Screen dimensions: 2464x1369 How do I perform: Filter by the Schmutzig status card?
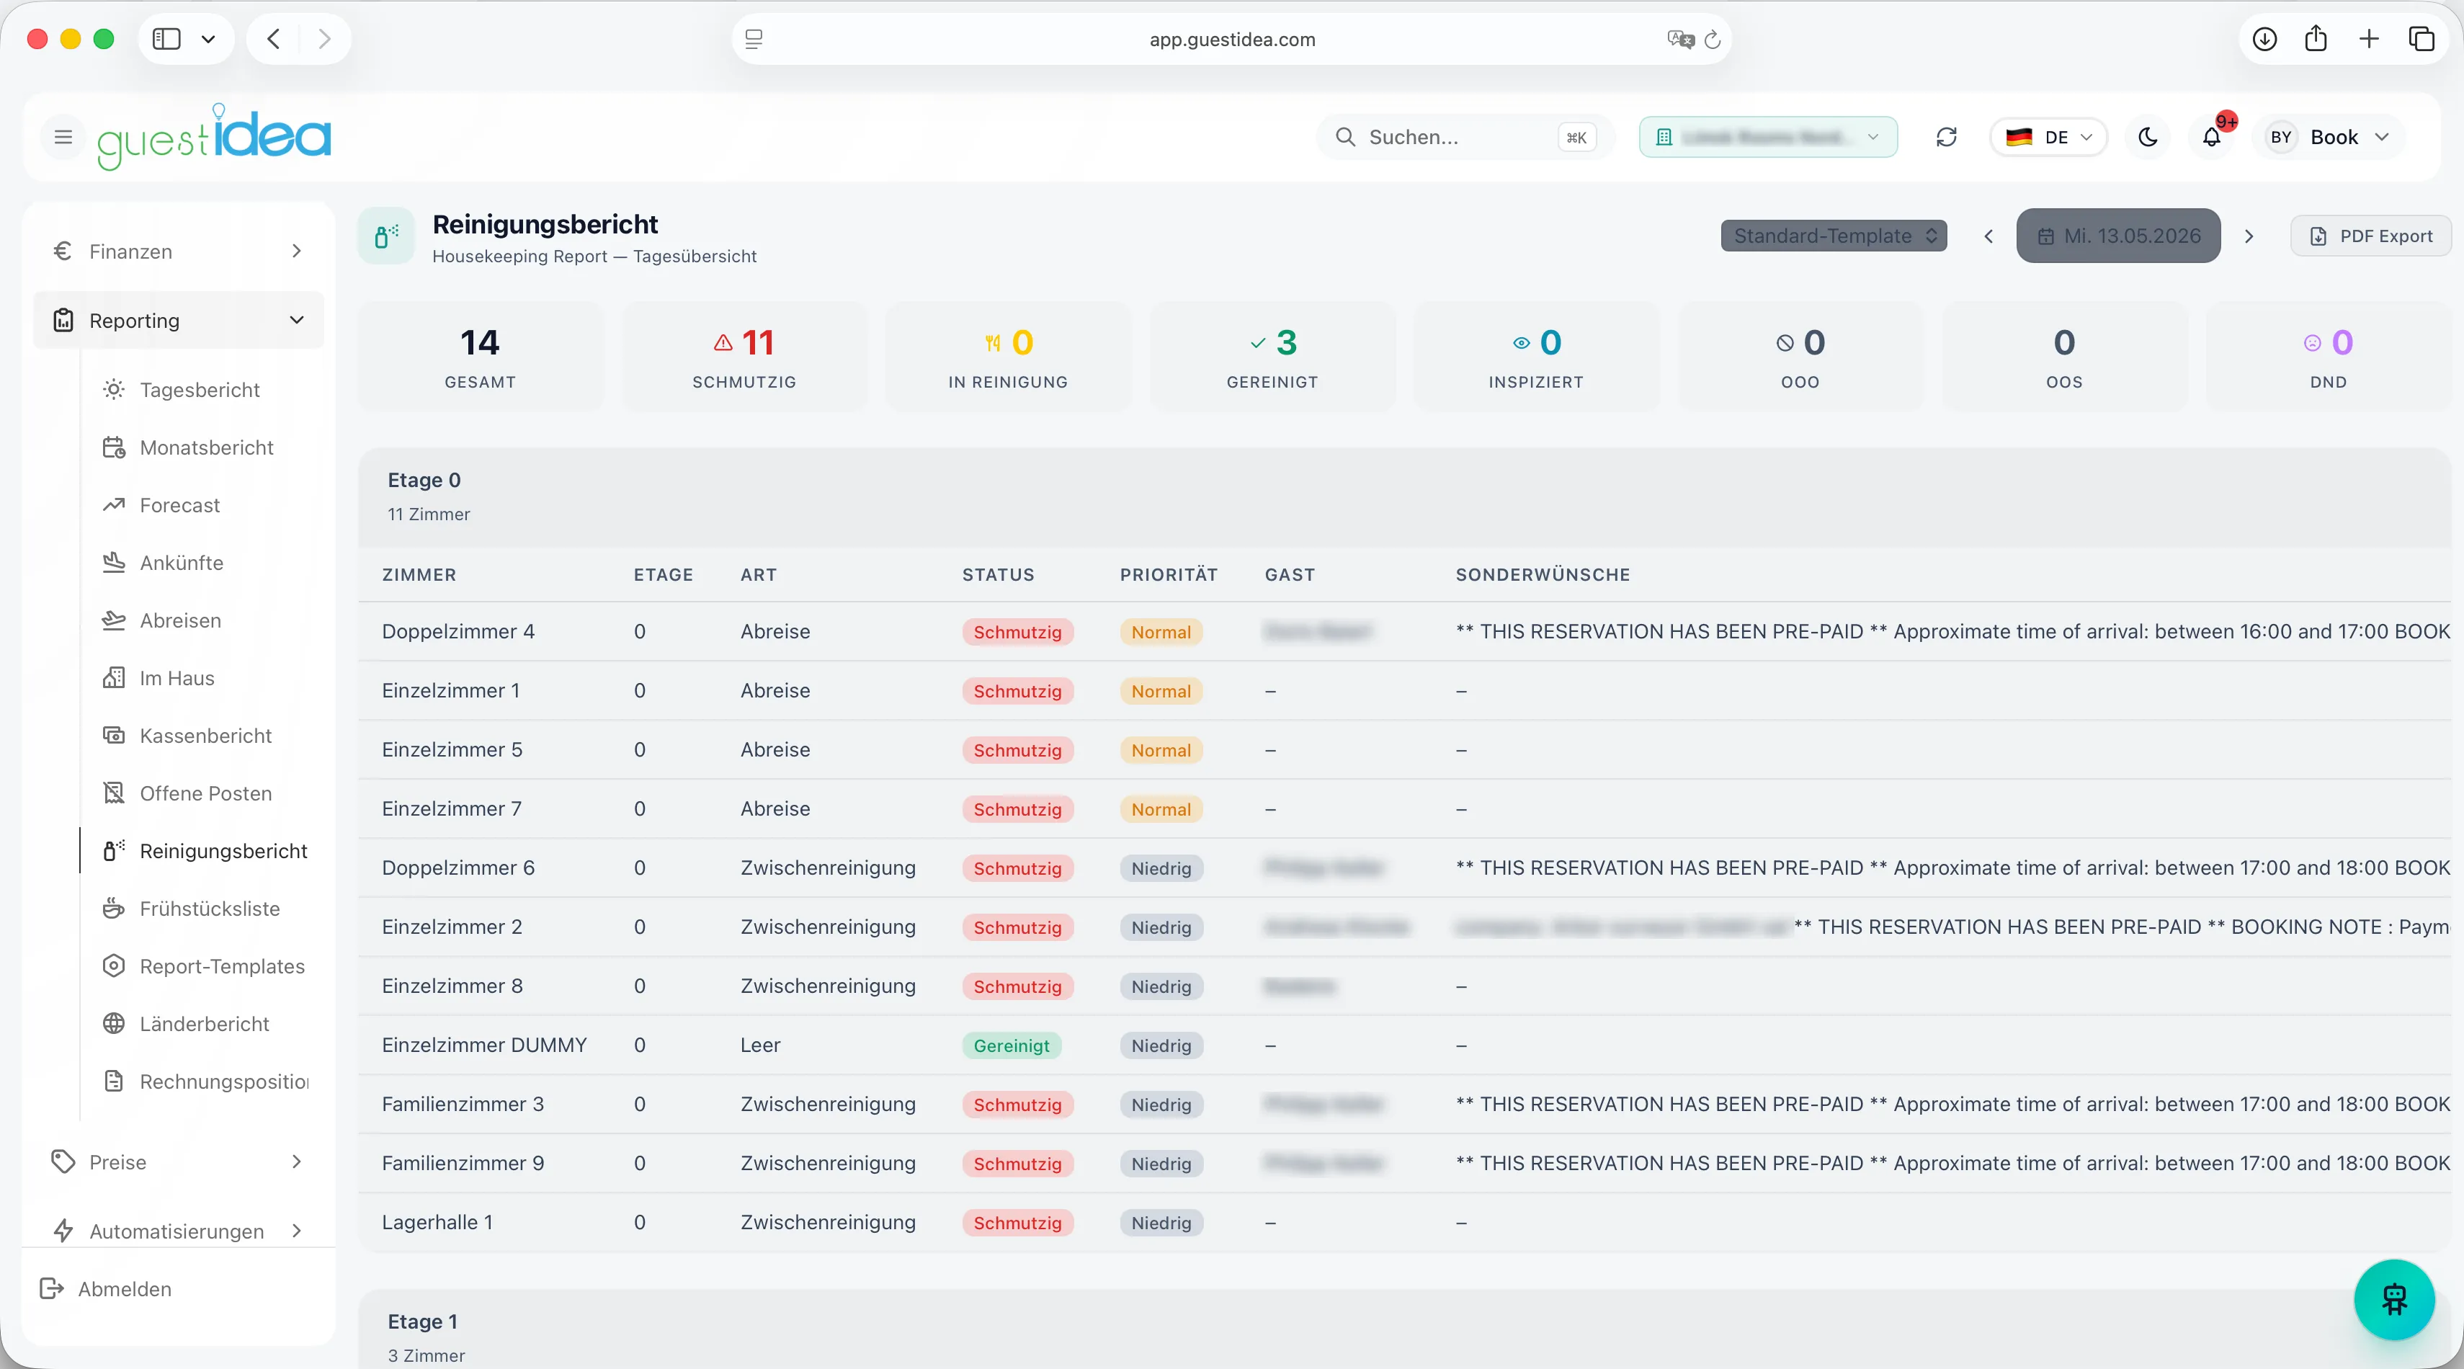[744, 357]
